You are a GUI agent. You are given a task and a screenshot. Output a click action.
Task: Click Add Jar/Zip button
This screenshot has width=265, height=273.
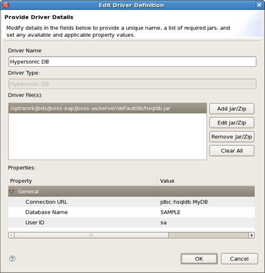click(232, 109)
